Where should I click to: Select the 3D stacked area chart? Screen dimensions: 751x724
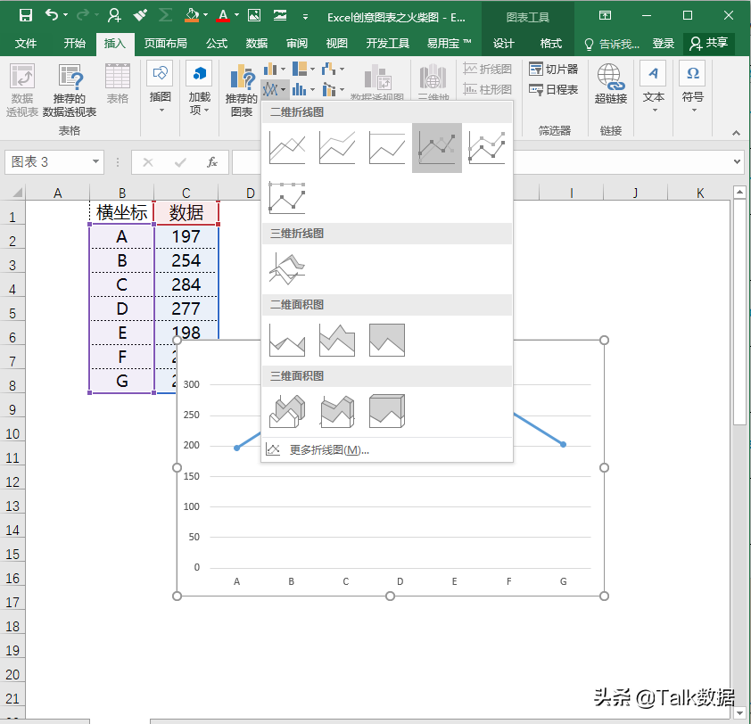coord(337,411)
